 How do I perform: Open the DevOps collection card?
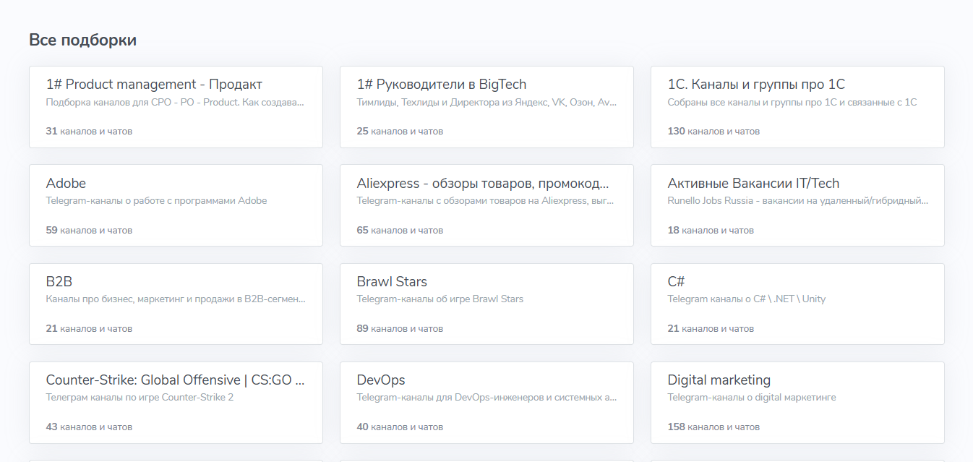pyautogui.click(x=486, y=402)
